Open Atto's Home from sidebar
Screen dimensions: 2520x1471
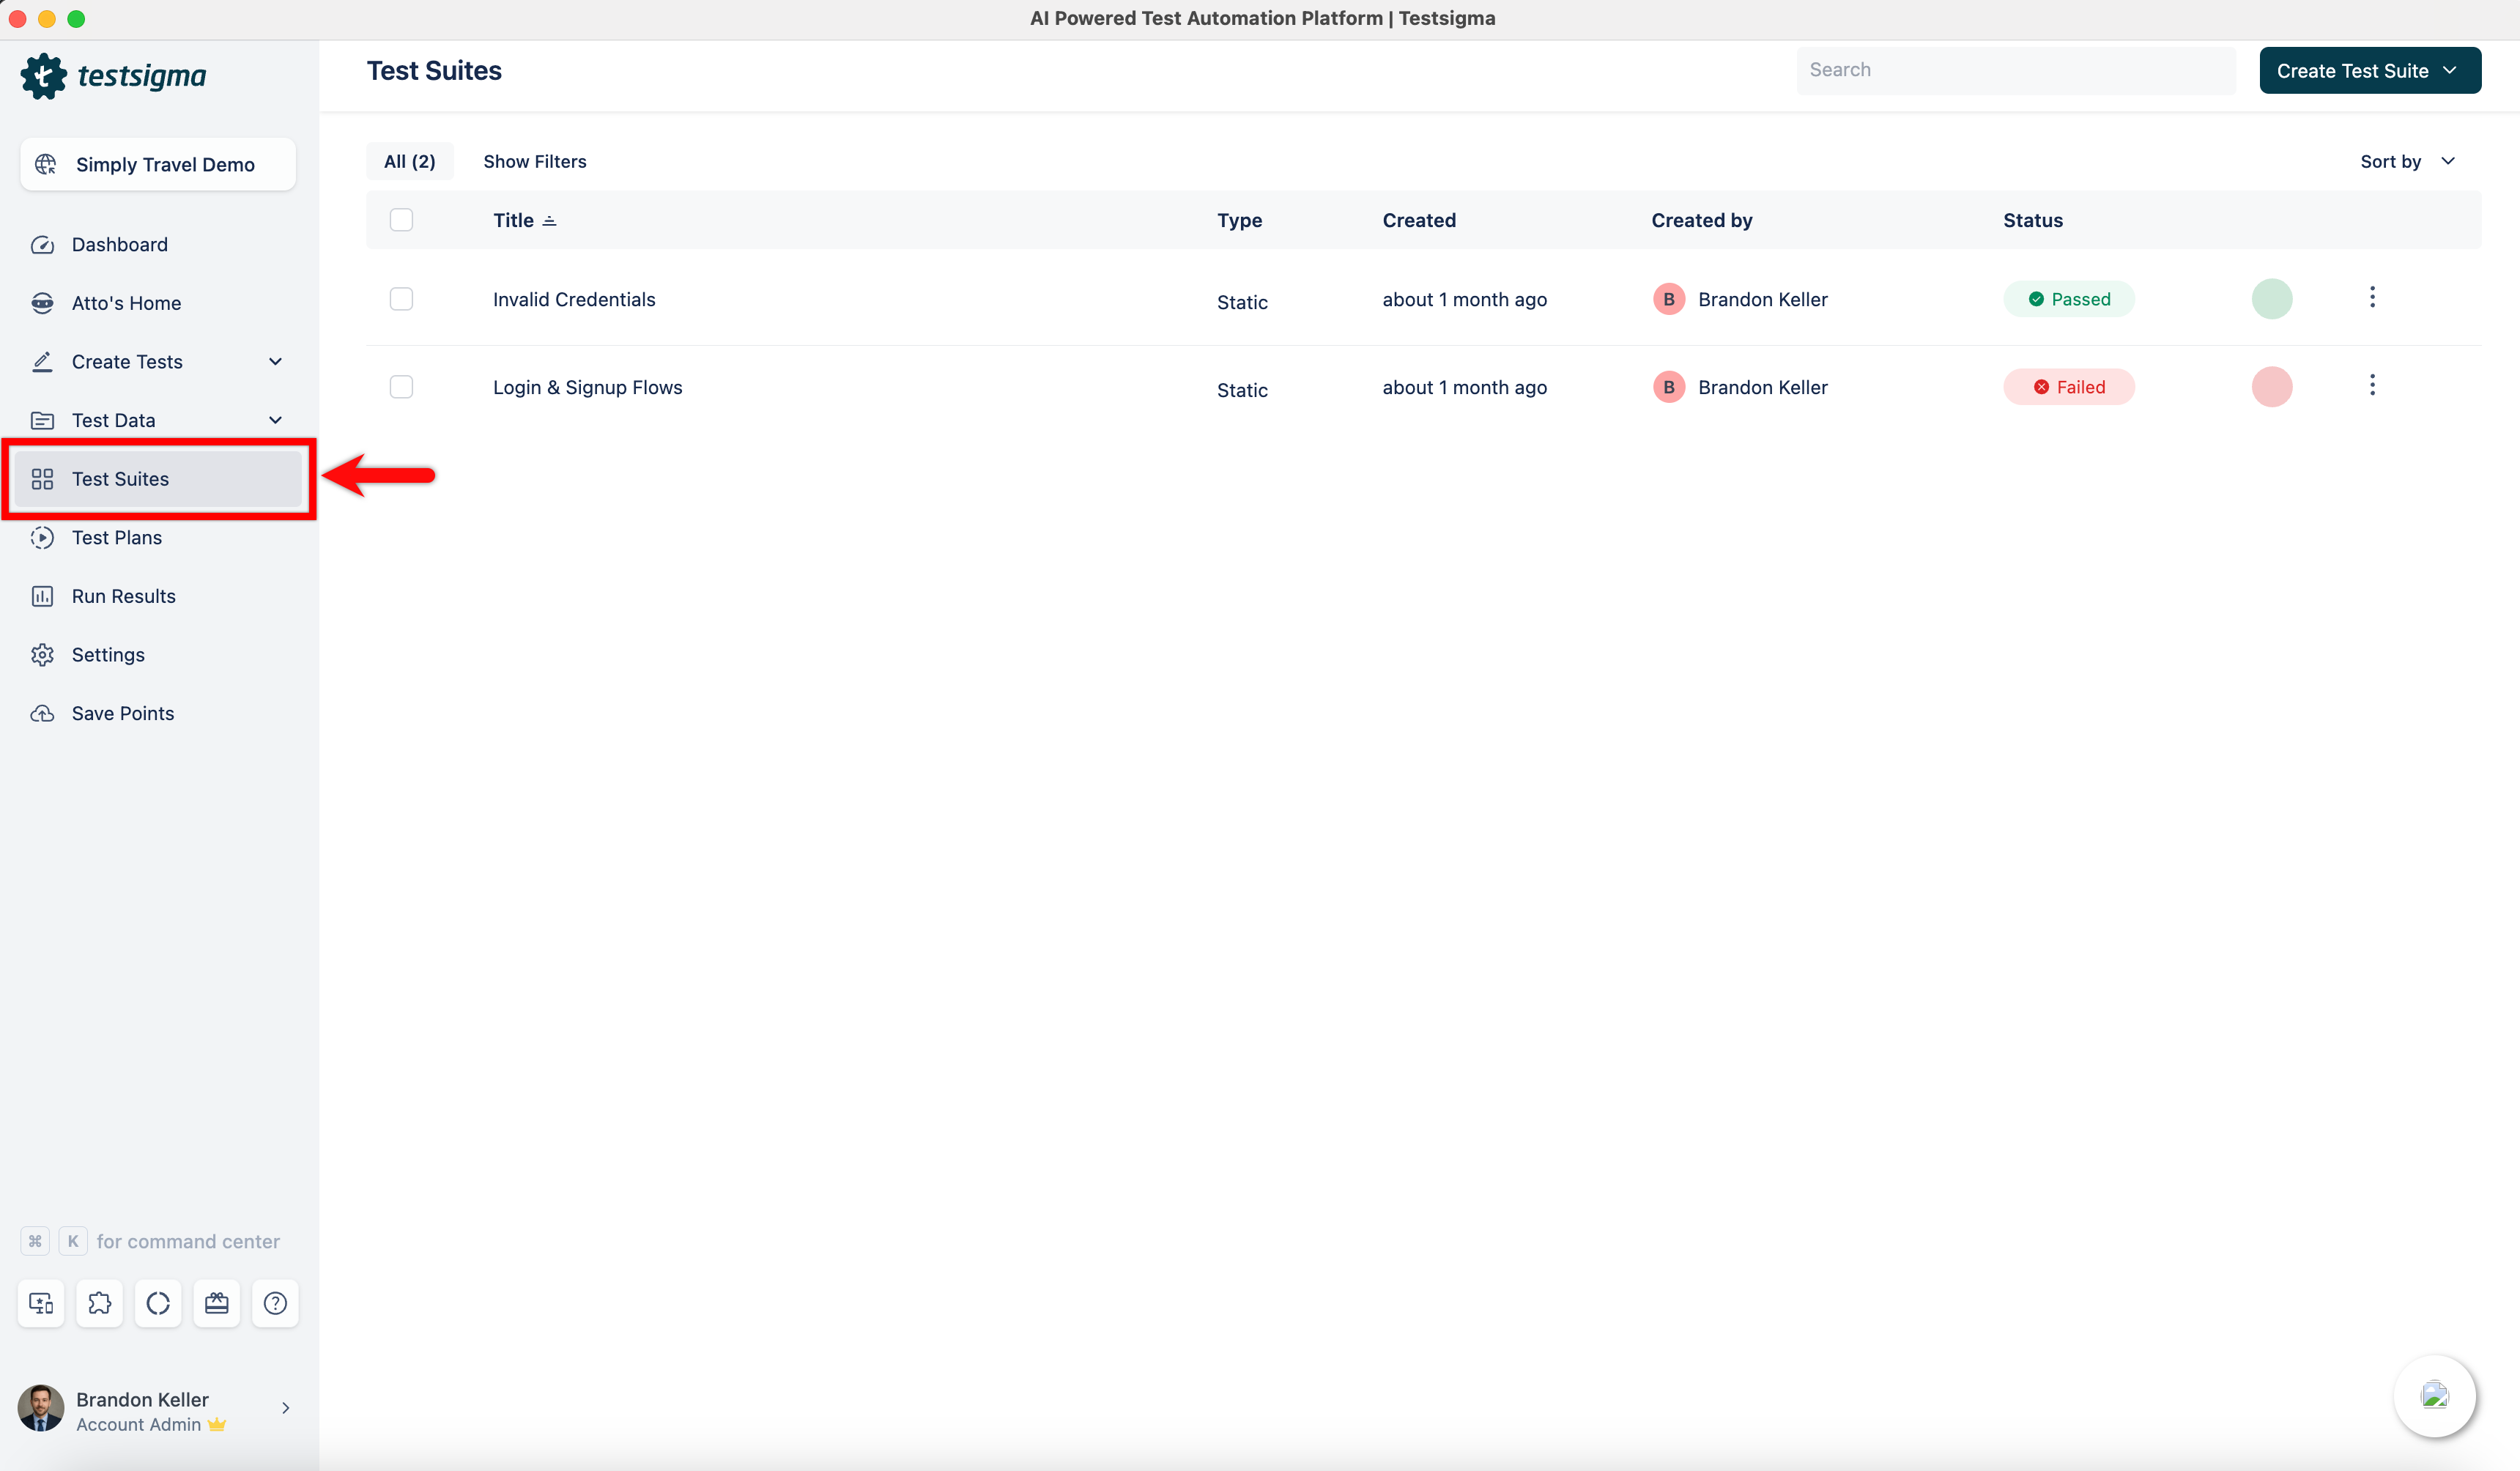pyautogui.click(x=126, y=302)
